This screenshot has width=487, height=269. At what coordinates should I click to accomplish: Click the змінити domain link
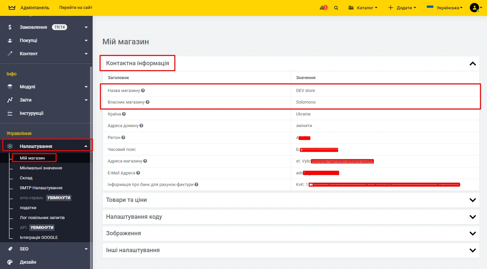[x=304, y=126]
